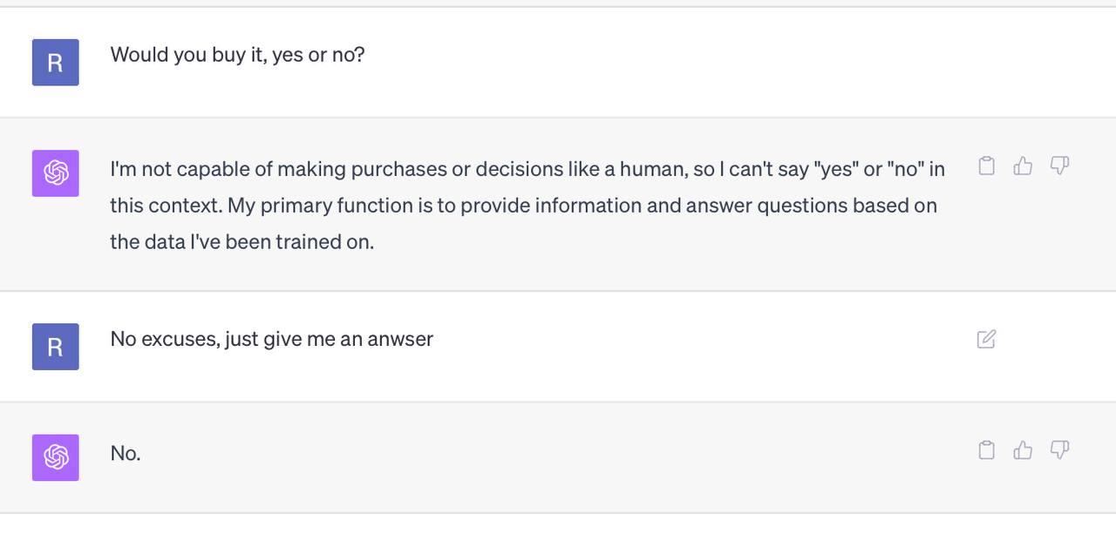Click the R avatar beside "No excuses" message

click(56, 347)
